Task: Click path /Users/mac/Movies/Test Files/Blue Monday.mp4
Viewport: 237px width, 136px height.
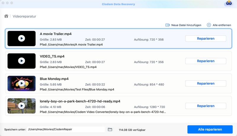Action: pyautogui.click(x=81, y=89)
